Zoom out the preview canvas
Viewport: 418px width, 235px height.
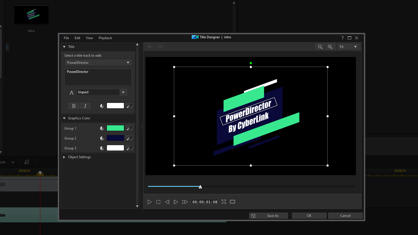point(320,47)
